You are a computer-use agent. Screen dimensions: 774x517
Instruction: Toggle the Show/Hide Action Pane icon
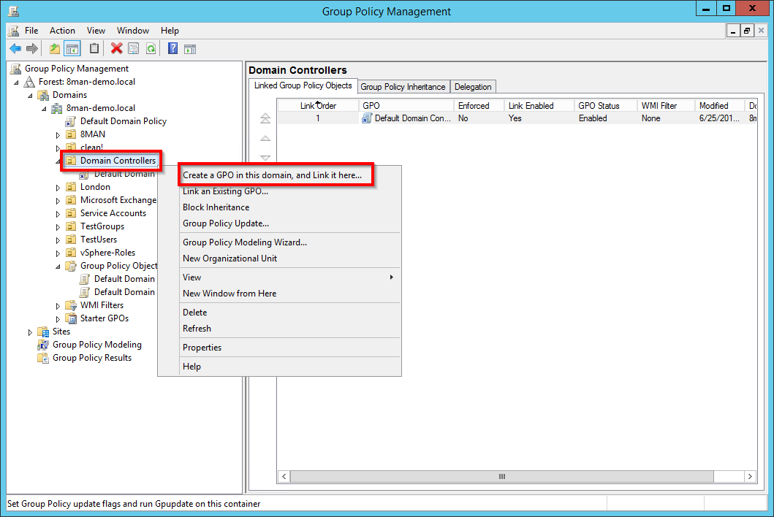(x=190, y=49)
